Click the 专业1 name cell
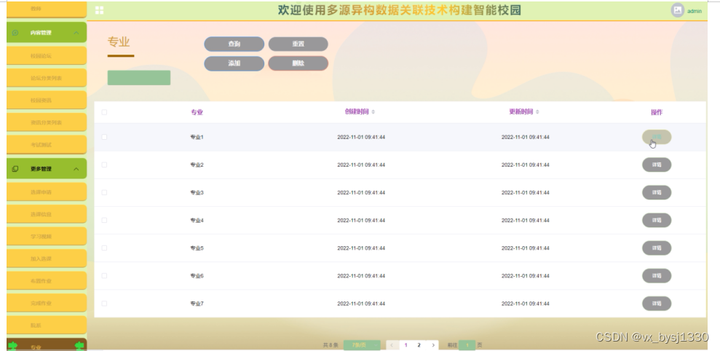 pyautogui.click(x=197, y=137)
